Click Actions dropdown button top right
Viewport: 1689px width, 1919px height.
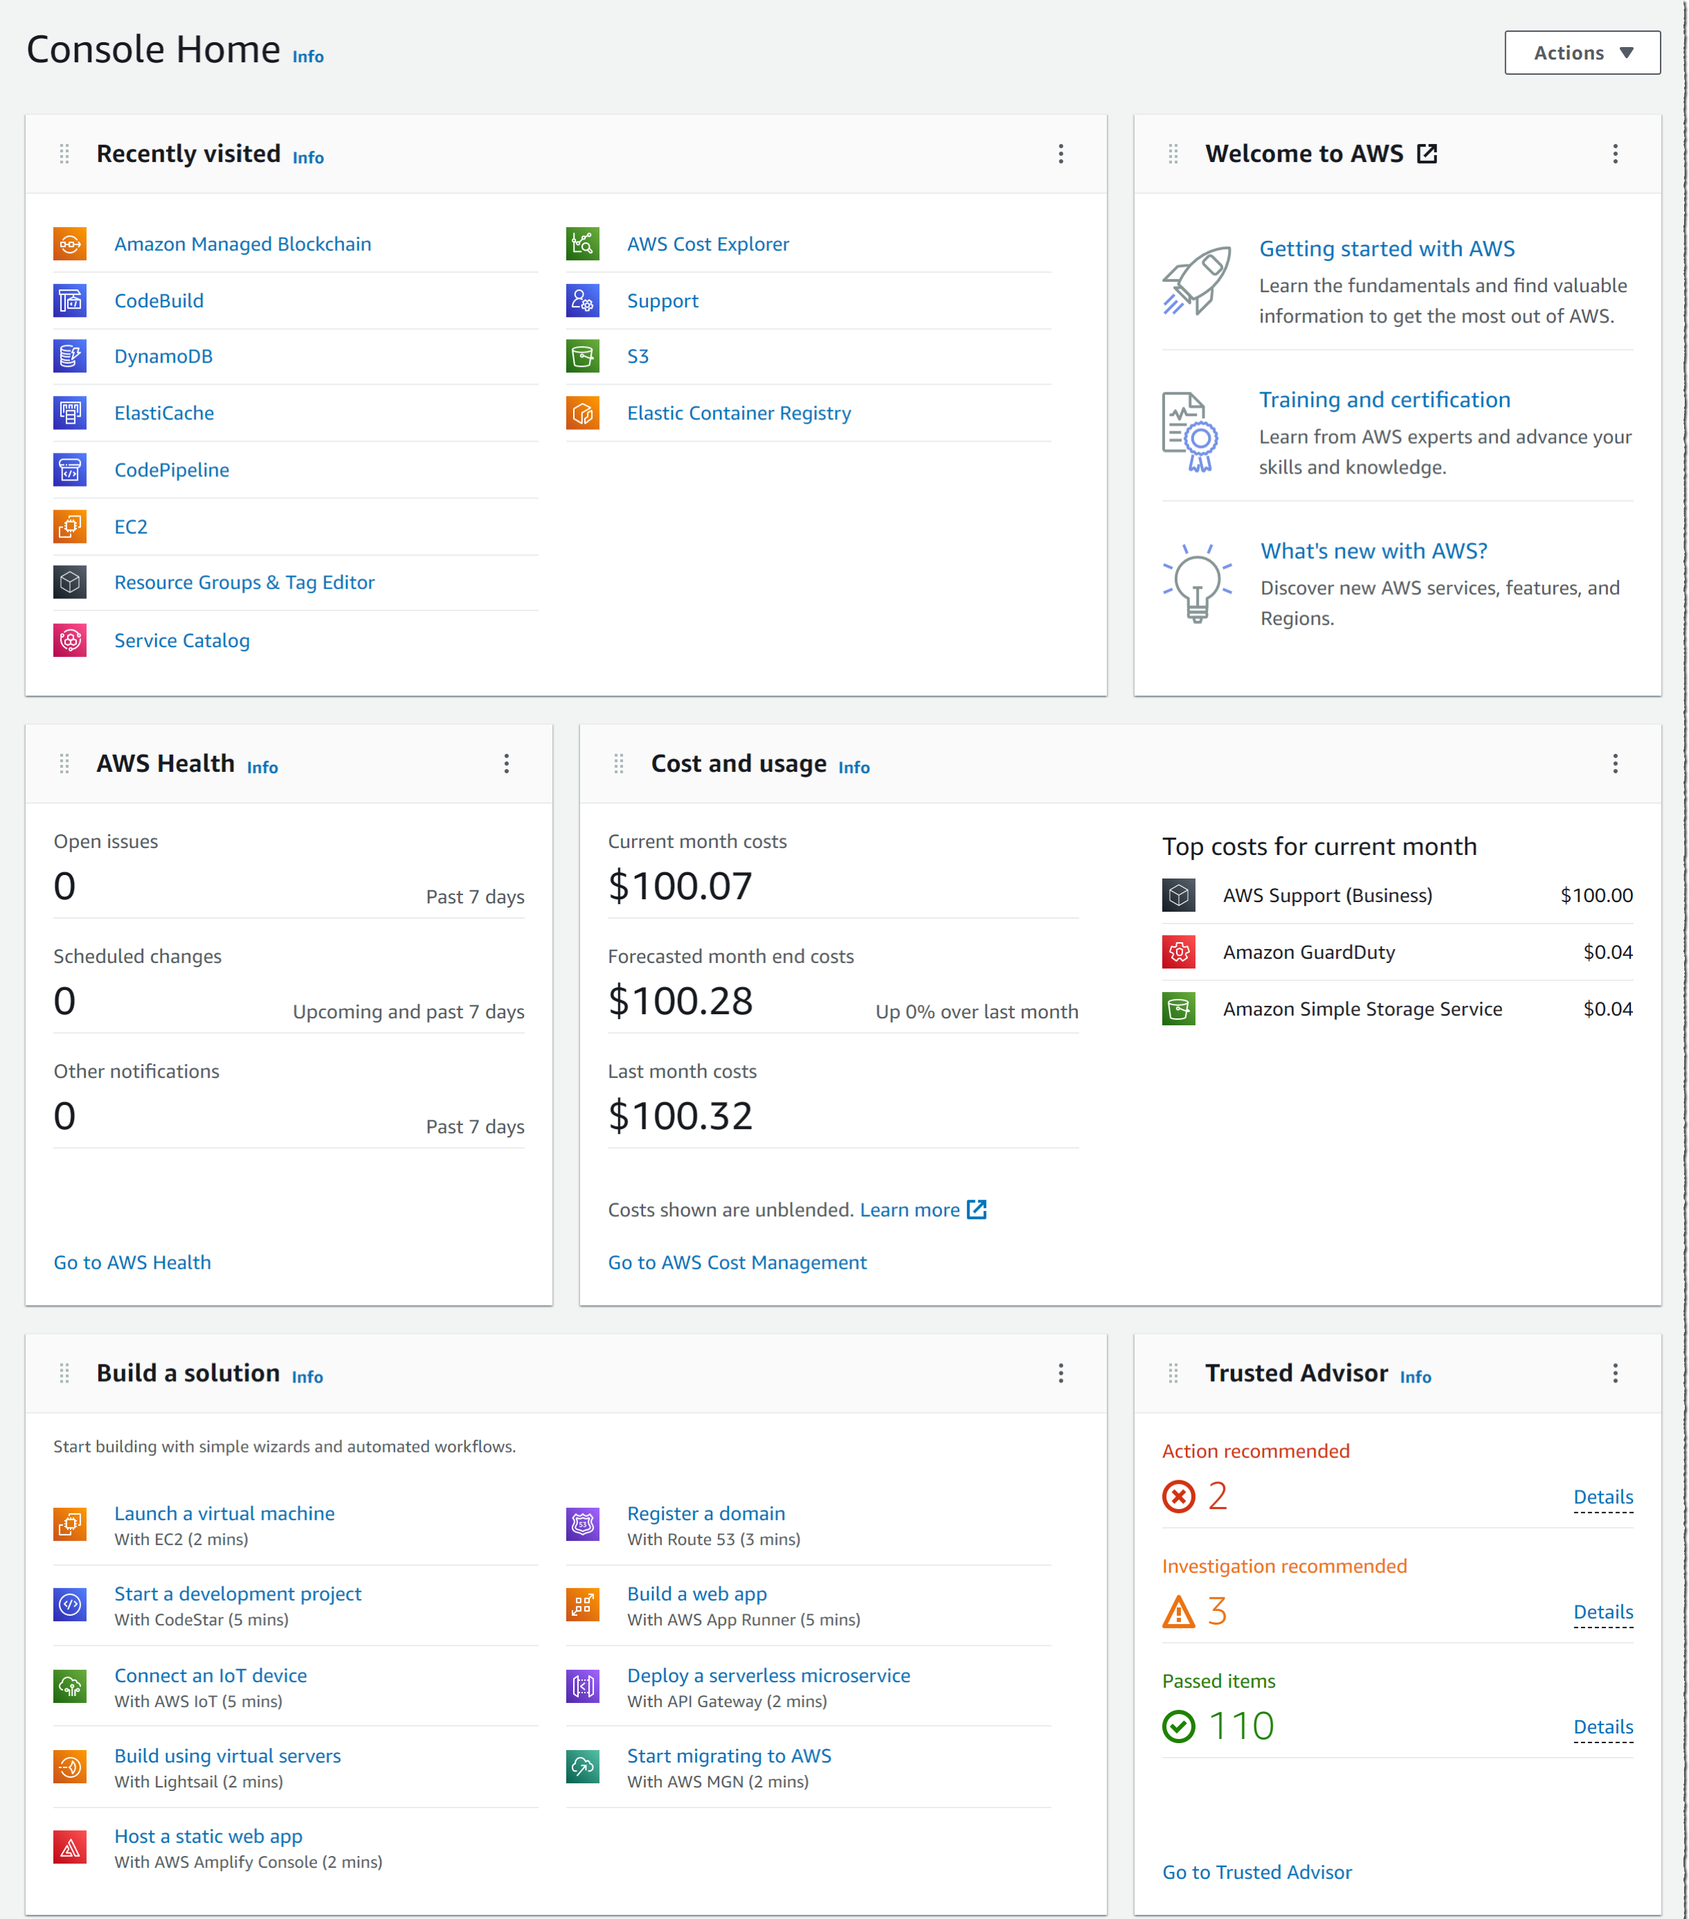[x=1581, y=51]
